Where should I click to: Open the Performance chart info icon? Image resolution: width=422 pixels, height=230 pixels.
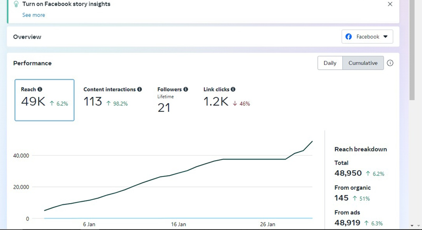[x=390, y=63]
